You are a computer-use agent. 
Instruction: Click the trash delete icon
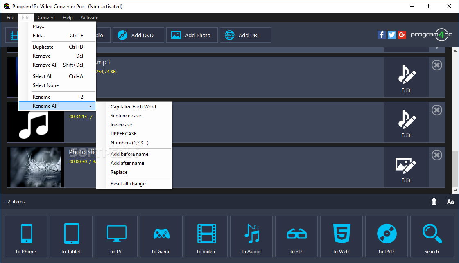[434, 202]
